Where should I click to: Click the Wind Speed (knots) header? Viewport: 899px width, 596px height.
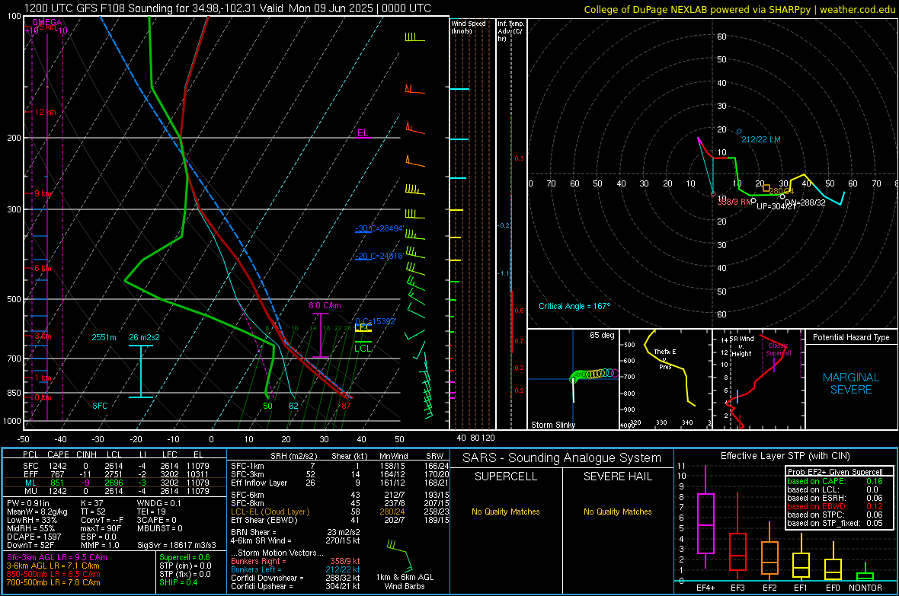tap(469, 27)
